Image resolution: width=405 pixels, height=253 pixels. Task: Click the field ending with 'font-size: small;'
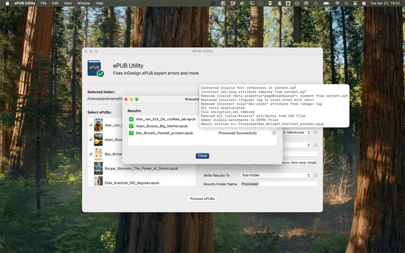[x=300, y=163]
